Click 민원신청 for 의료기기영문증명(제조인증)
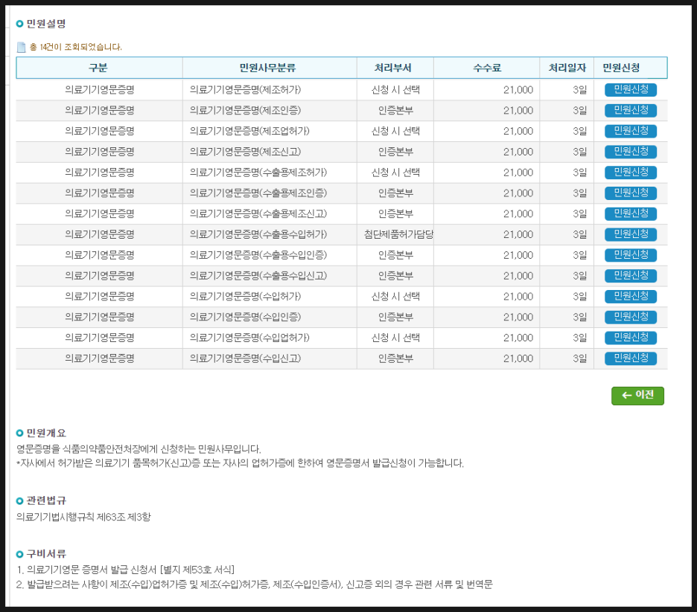Viewport: 697px width, 612px height. [630, 110]
